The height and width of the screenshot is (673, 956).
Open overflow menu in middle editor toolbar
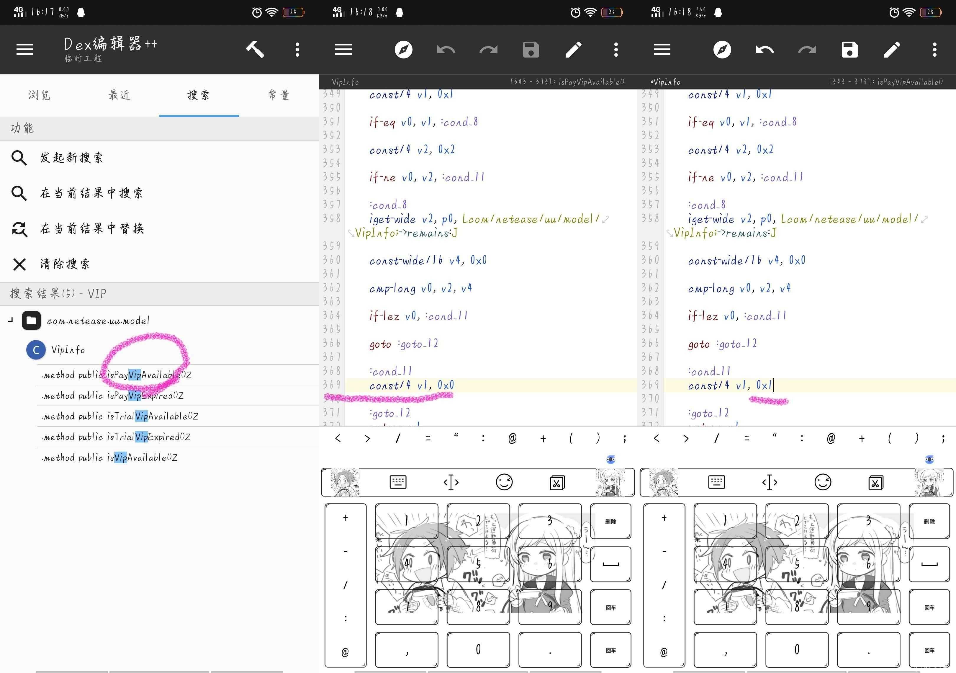coord(616,50)
